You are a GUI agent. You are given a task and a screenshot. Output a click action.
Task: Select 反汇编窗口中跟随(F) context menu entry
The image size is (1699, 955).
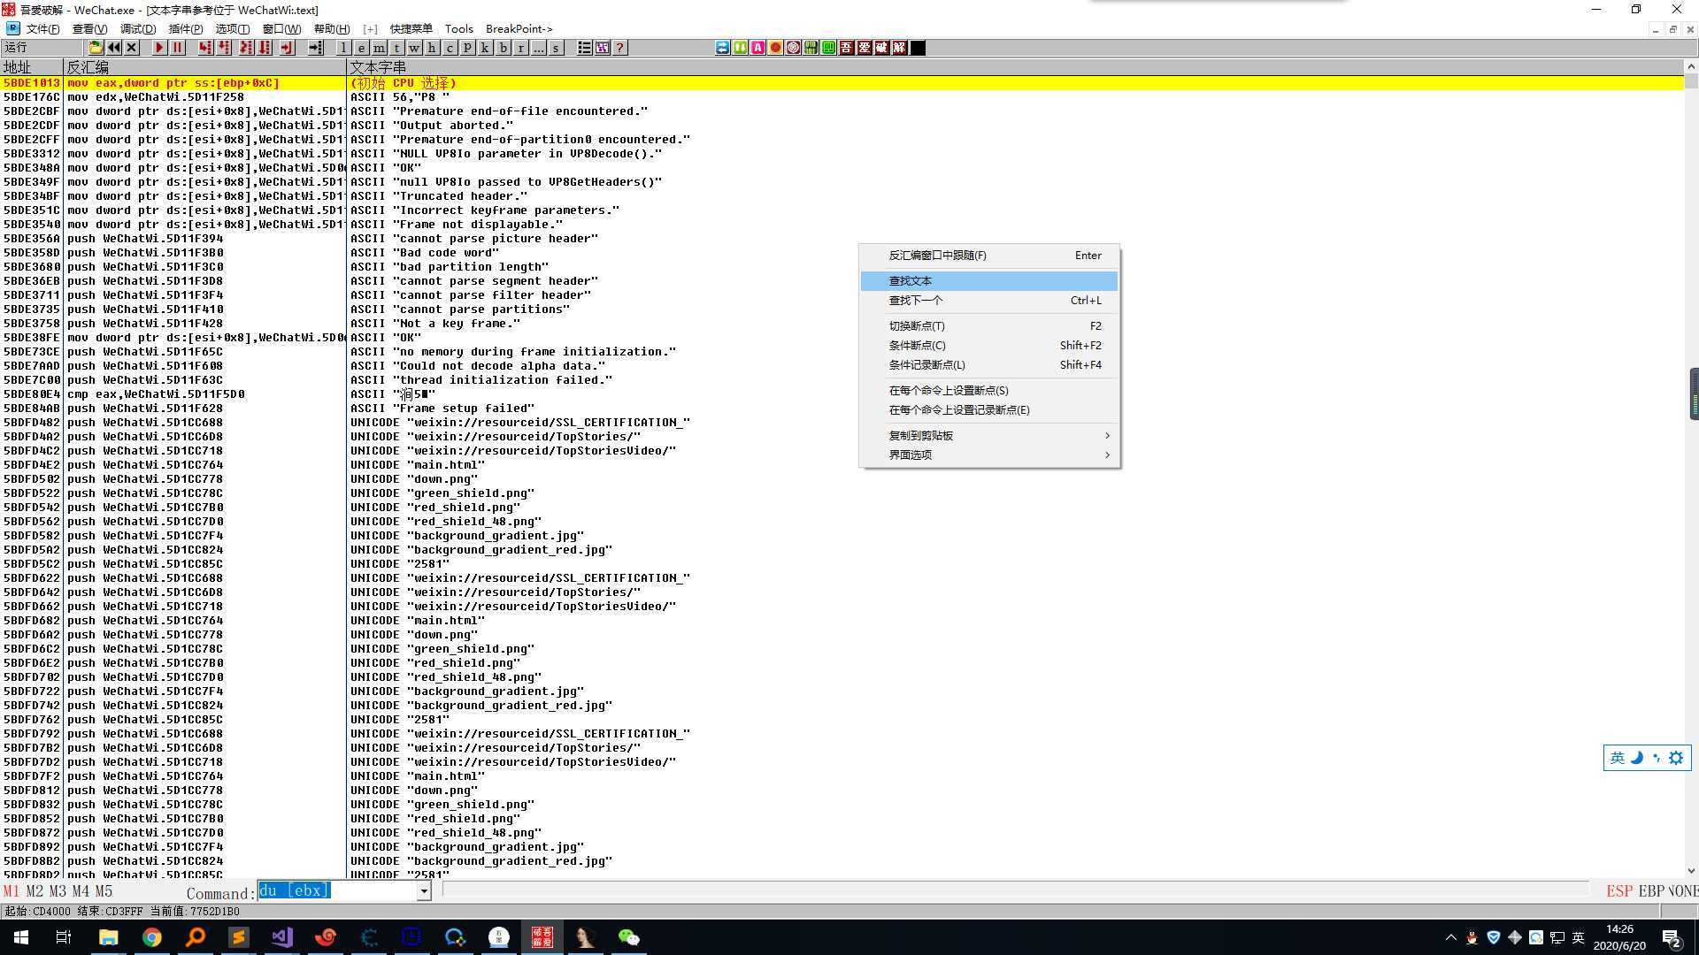[989, 256]
